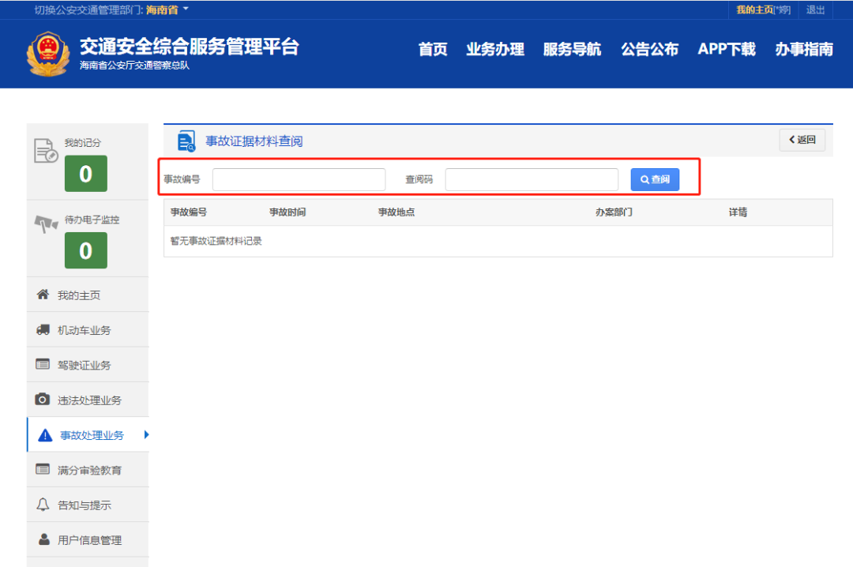This screenshot has height=567, width=853.
Task: Select the 告知与提示 bell icon
Action: click(x=43, y=504)
